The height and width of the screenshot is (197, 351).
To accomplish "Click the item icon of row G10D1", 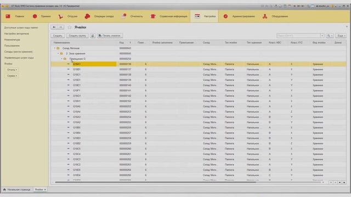I will pos(69,80).
